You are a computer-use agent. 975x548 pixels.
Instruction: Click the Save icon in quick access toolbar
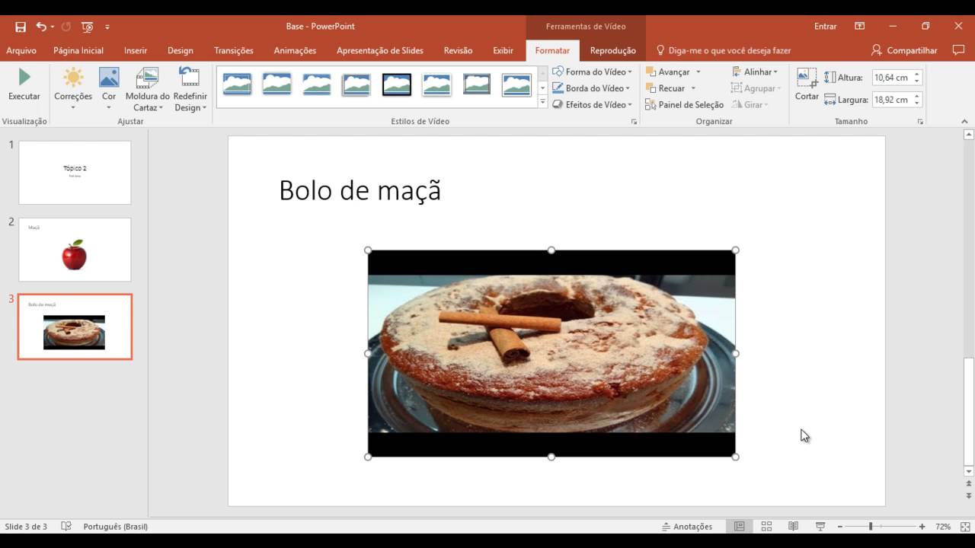tap(21, 27)
